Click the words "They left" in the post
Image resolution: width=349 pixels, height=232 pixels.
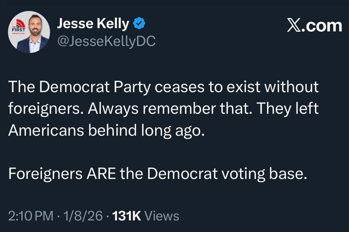(x=288, y=108)
